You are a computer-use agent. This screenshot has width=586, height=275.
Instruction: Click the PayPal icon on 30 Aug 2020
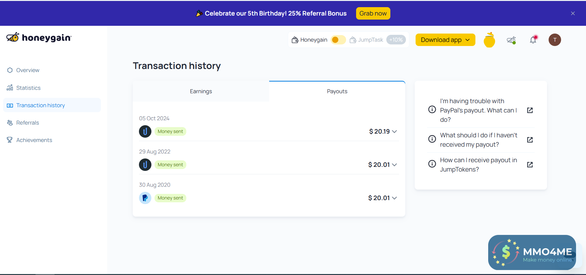tap(145, 198)
